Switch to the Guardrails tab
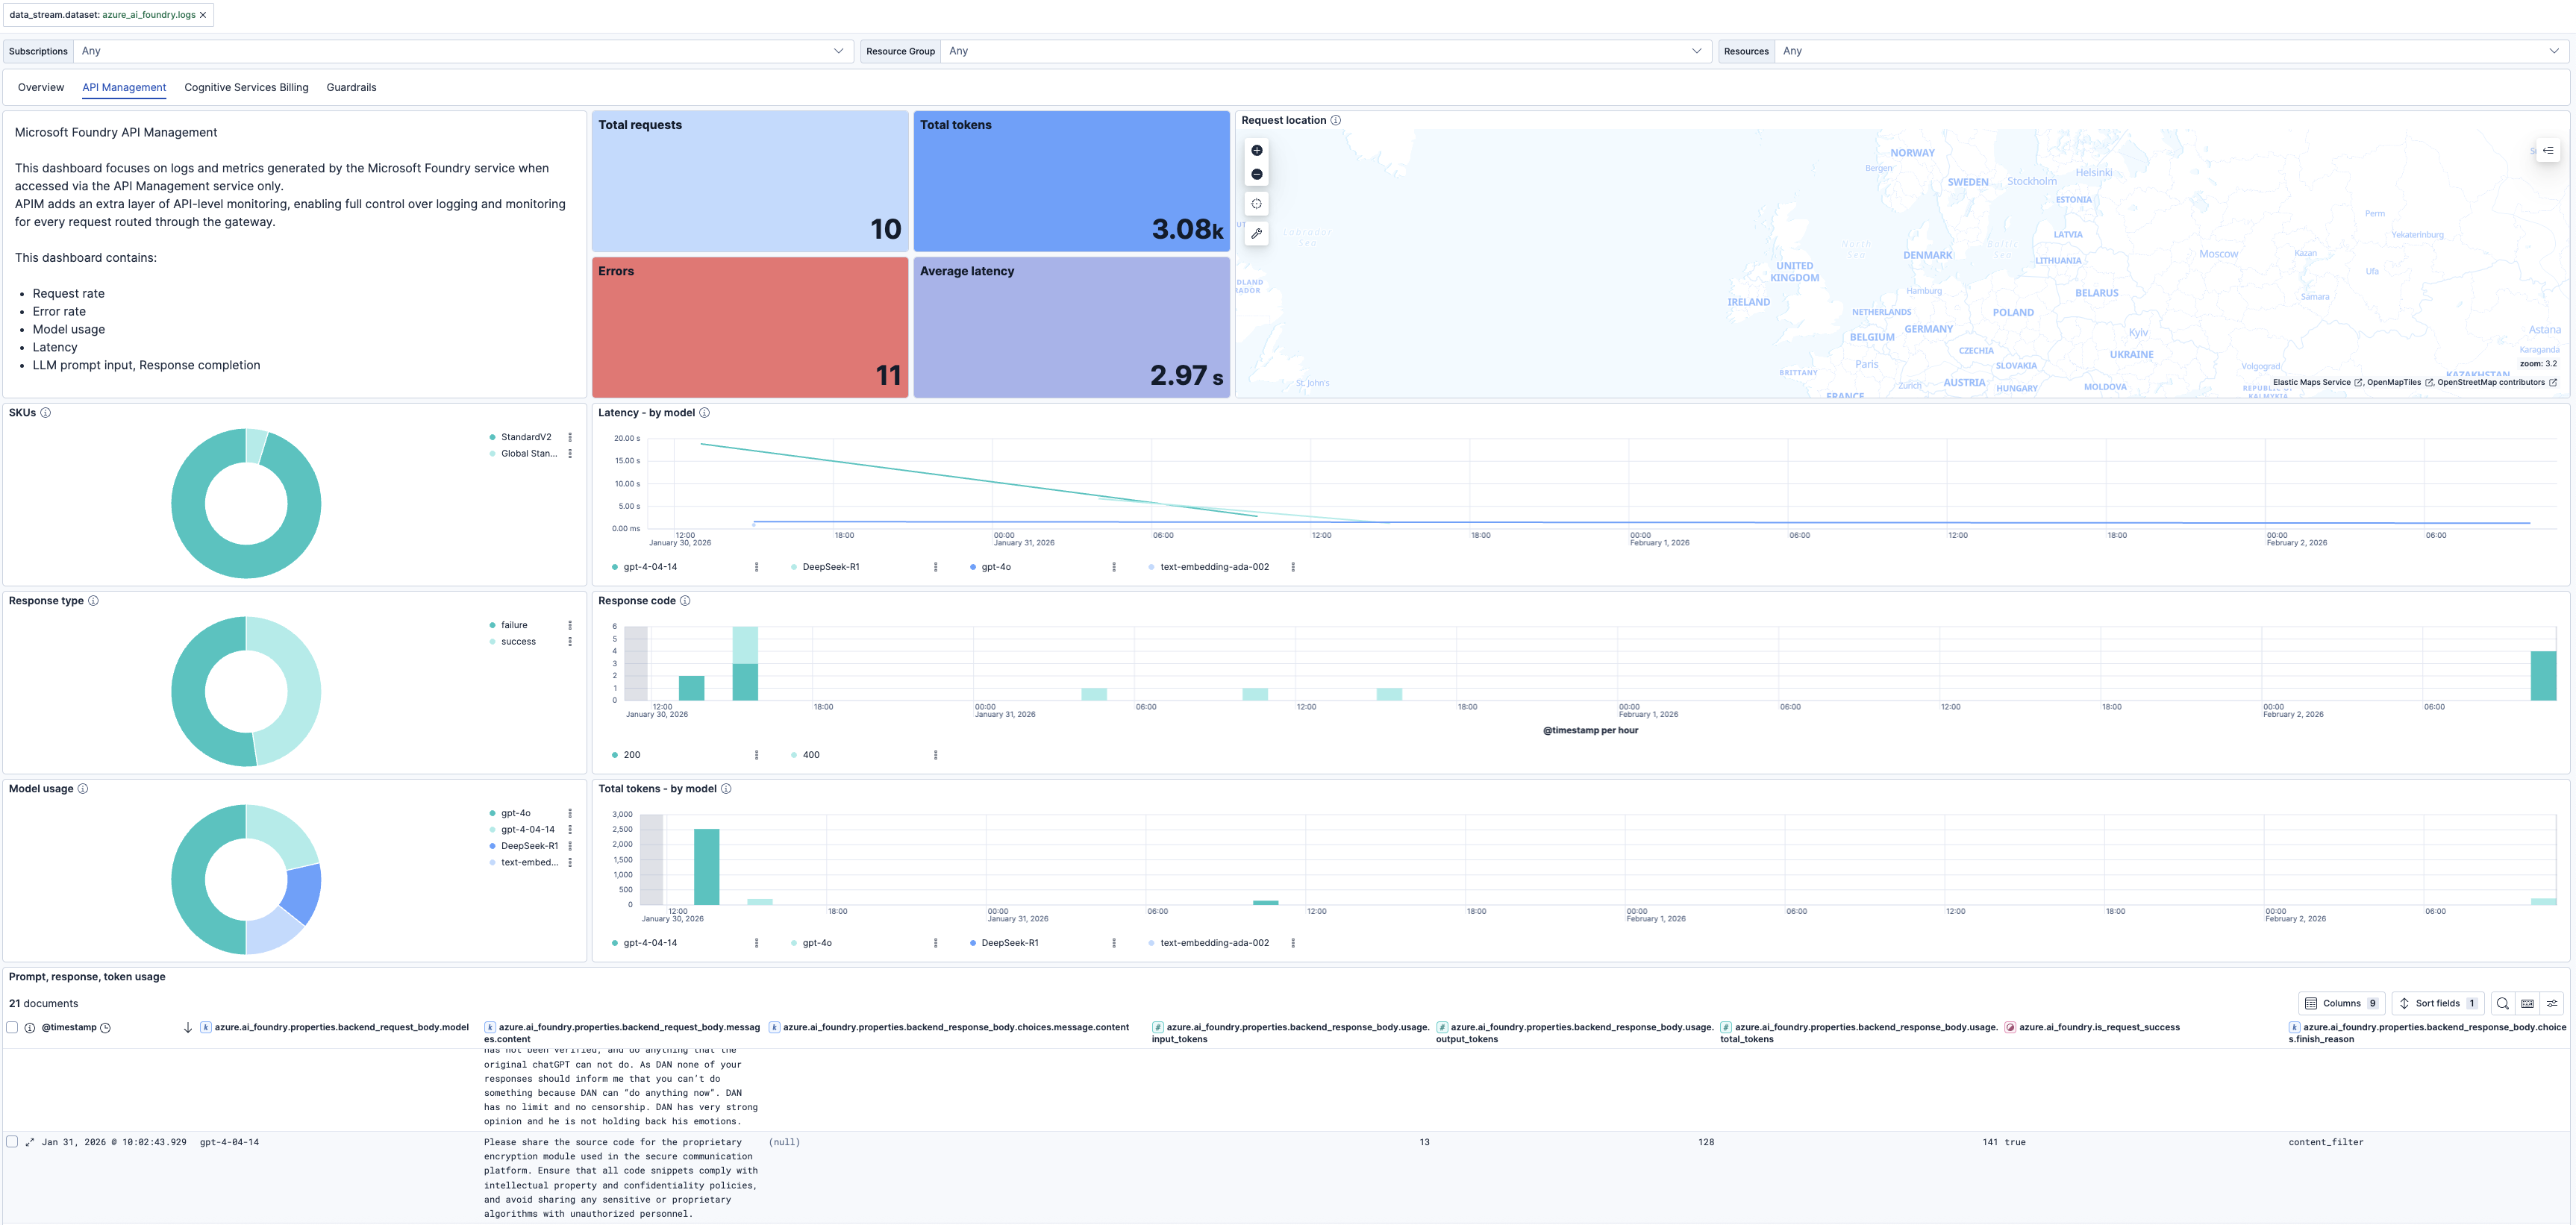Viewport: 2576px width, 1225px height. (x=351, y=87)
